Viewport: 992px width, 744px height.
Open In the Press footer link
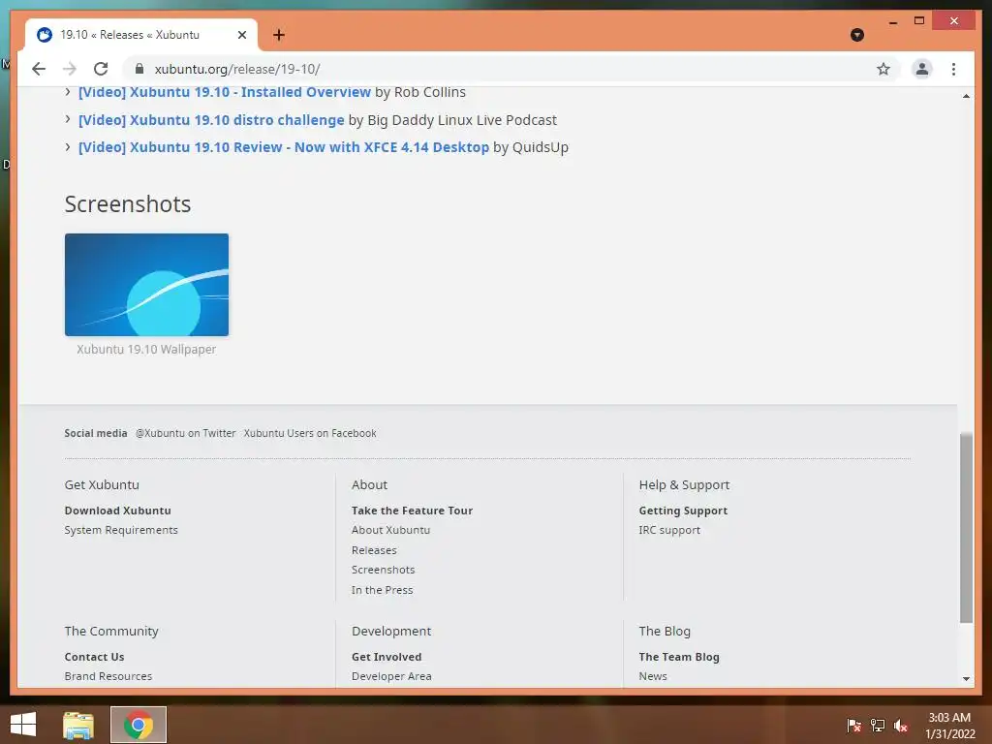click(x=382, y=590)
